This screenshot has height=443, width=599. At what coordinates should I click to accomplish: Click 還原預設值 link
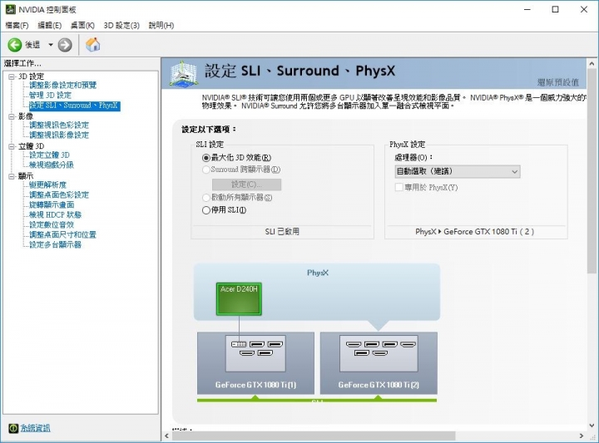click(558, 82)
